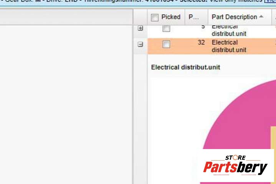The image size is (276, 184).
Task: Click the sort arrow beside Part Description
Action: tap(261, 17)
